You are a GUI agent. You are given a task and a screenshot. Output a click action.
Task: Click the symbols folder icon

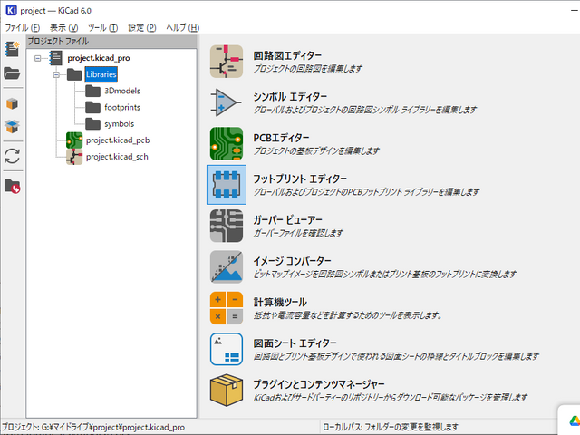click(92, 124)
